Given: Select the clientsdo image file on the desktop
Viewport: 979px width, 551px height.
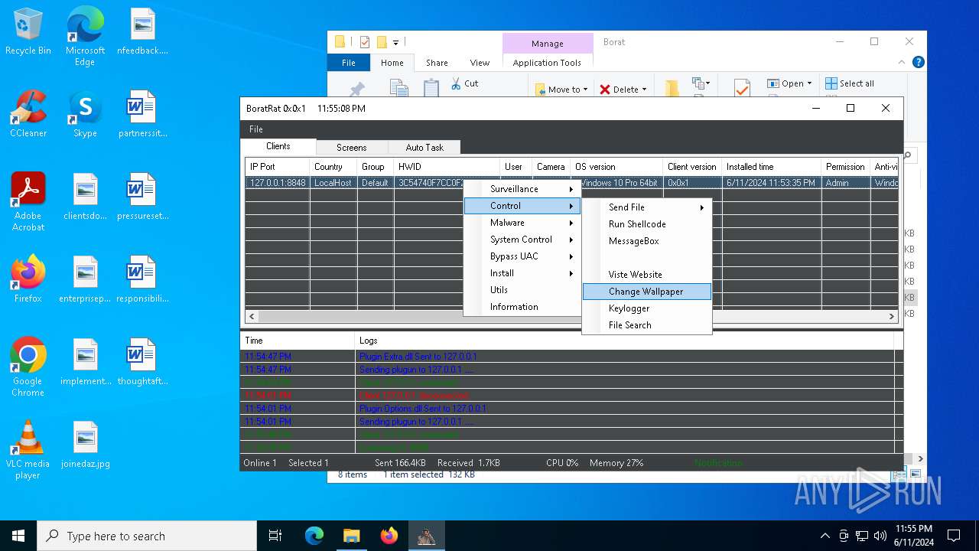Looking at the screenshot, I should pos(85,197).
